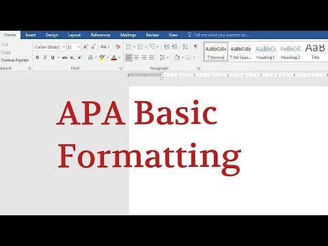The width and height of the screenshot is (328, 246).
Task: Increase paragraph indent
Action: coord(174,46)
